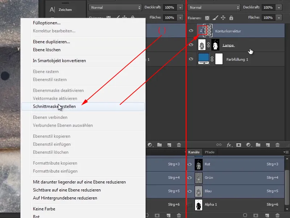Click scroll-up arrow of Channels panel scrollbar

[287, 159]
